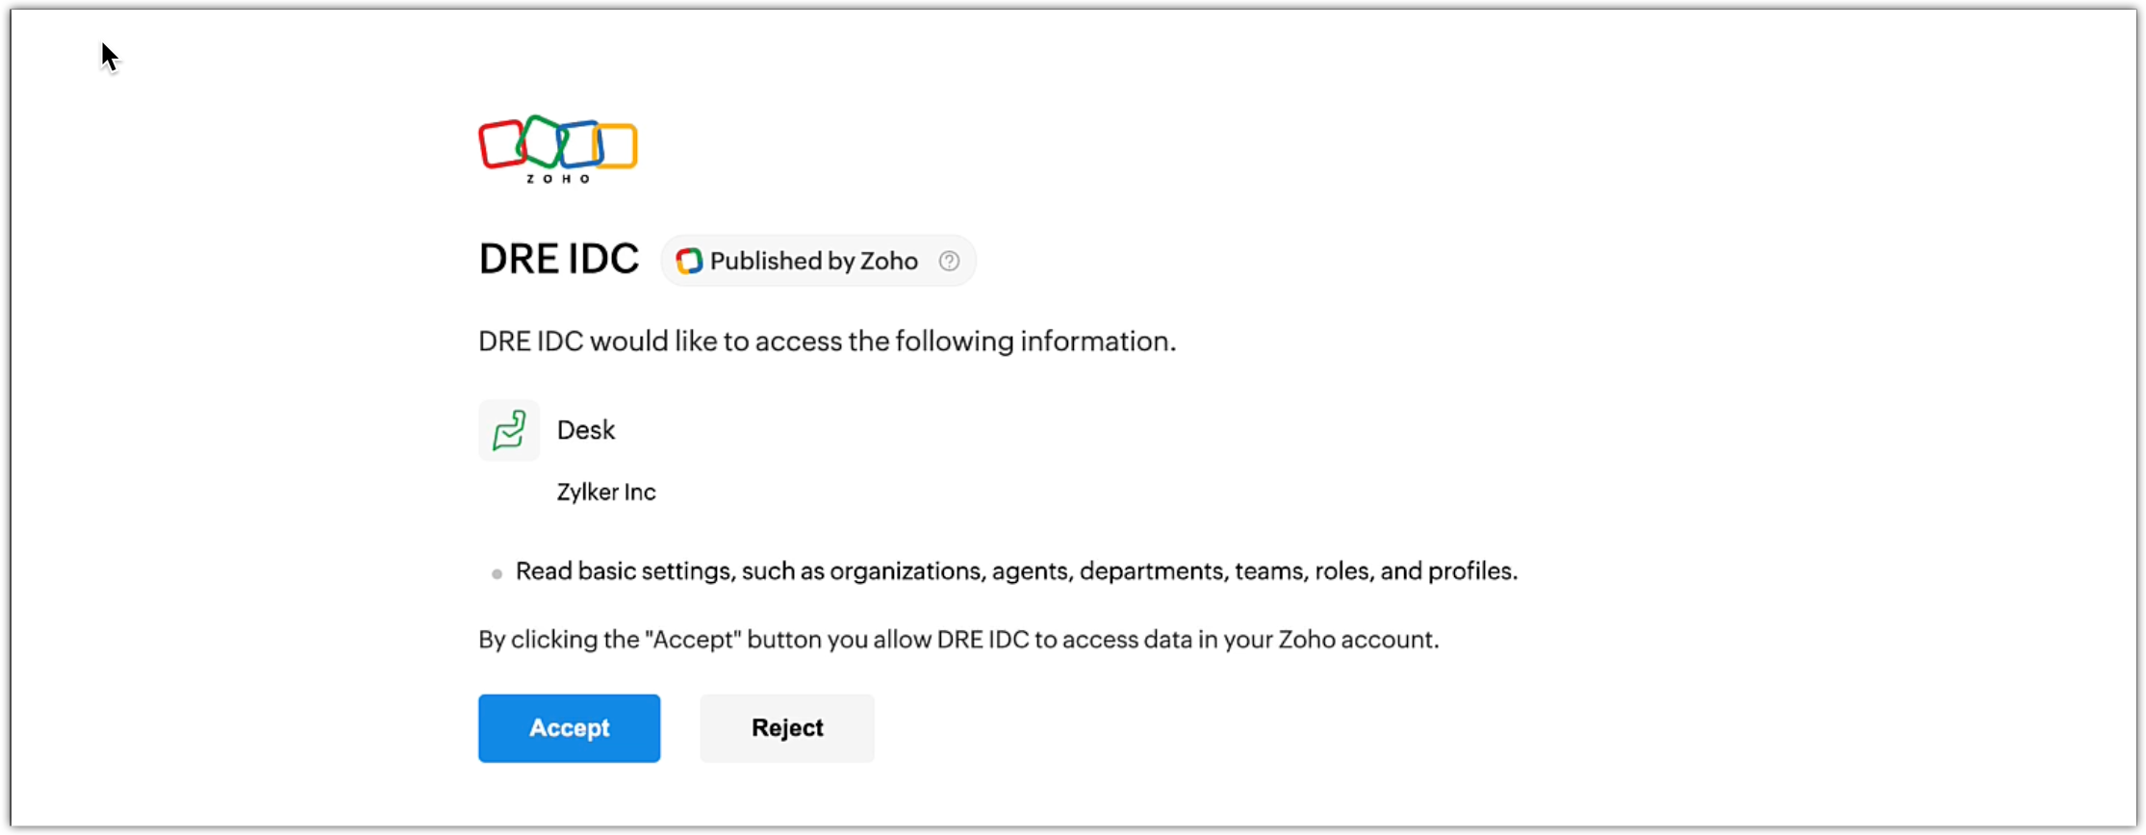
Task: Open the help question mark icon
Action: coord(949,261)
